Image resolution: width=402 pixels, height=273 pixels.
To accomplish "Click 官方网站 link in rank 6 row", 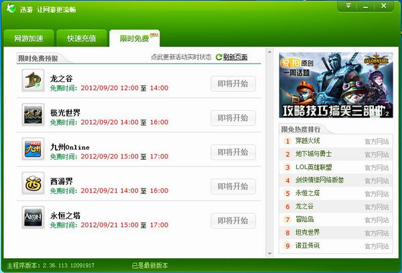I will click(377, 207).
